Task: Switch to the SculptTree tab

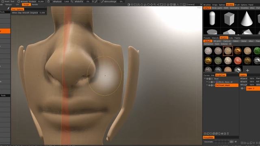Action: [221, 75]
